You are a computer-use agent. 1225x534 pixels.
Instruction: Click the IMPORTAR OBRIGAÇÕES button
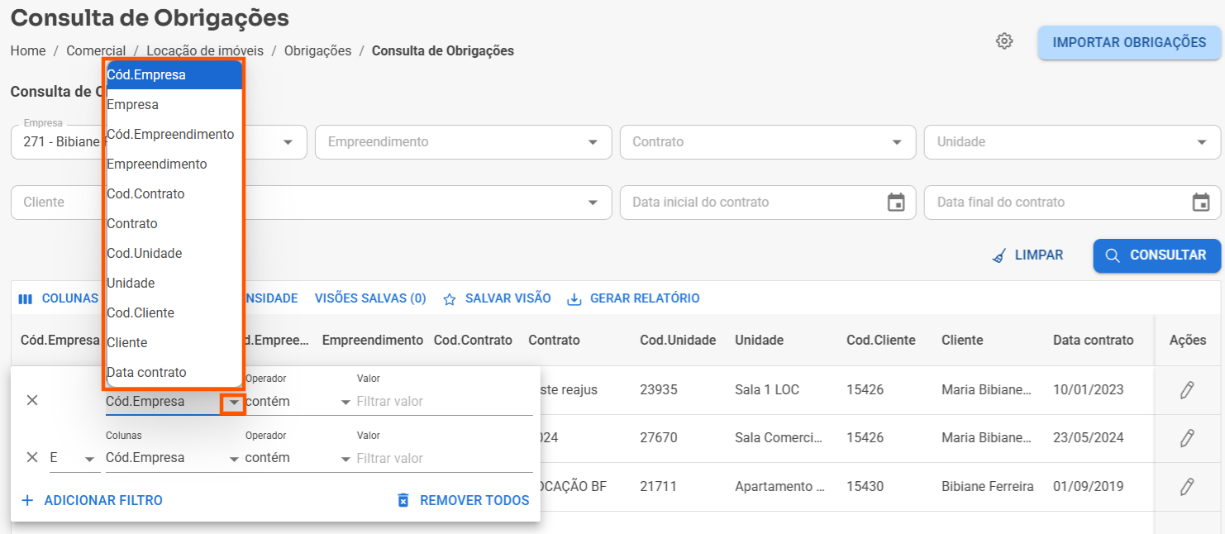point(1129,42)
